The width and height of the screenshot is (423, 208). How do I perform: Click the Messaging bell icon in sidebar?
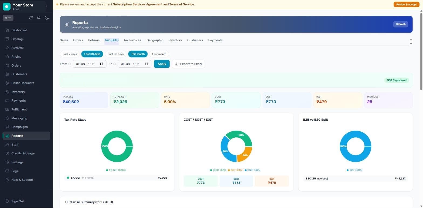7,118
